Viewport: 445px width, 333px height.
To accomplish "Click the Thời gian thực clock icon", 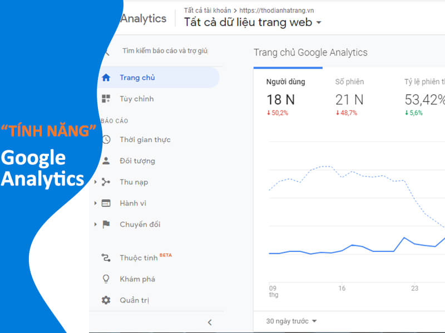I will coord(106,140).
